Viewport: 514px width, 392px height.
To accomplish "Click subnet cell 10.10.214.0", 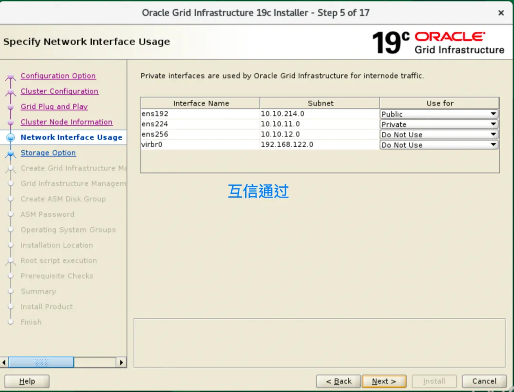I will 320,114.
